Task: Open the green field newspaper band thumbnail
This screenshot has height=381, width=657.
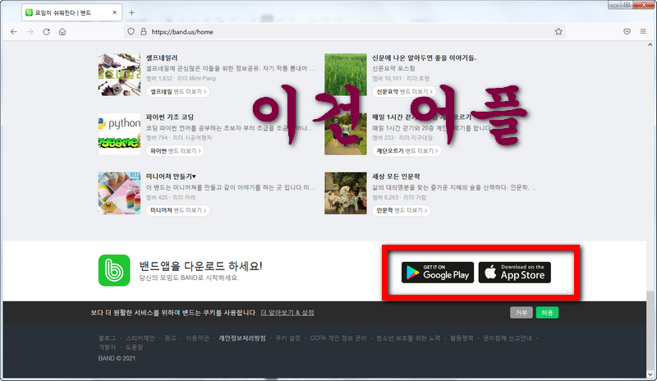Action: click(346, 75)
